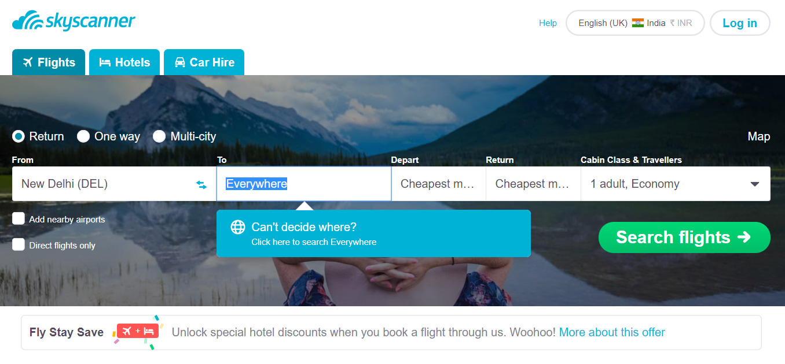Open the Return date picker
This screenshot has height=364, width=785.
[x=533, y=184]
